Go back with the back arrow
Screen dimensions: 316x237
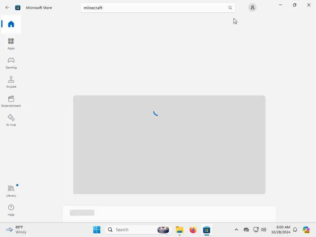[7, 8]
